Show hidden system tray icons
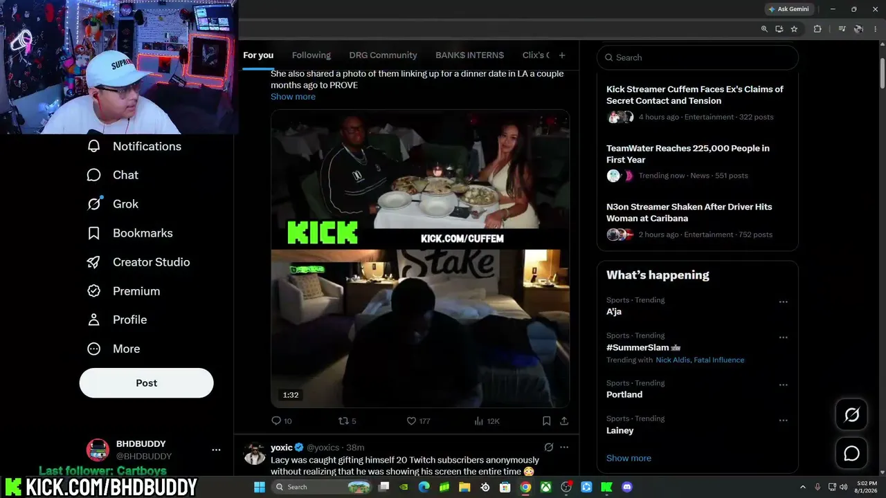886x498 pixels. 803,487
